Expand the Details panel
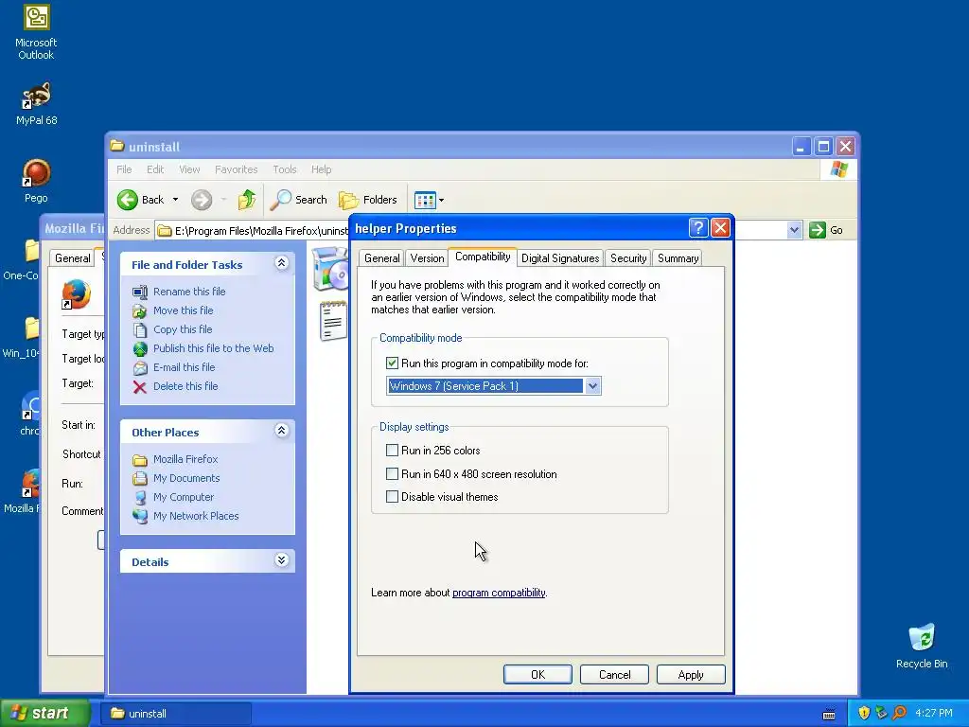969x727 pixels. click(x=281, y=560)
